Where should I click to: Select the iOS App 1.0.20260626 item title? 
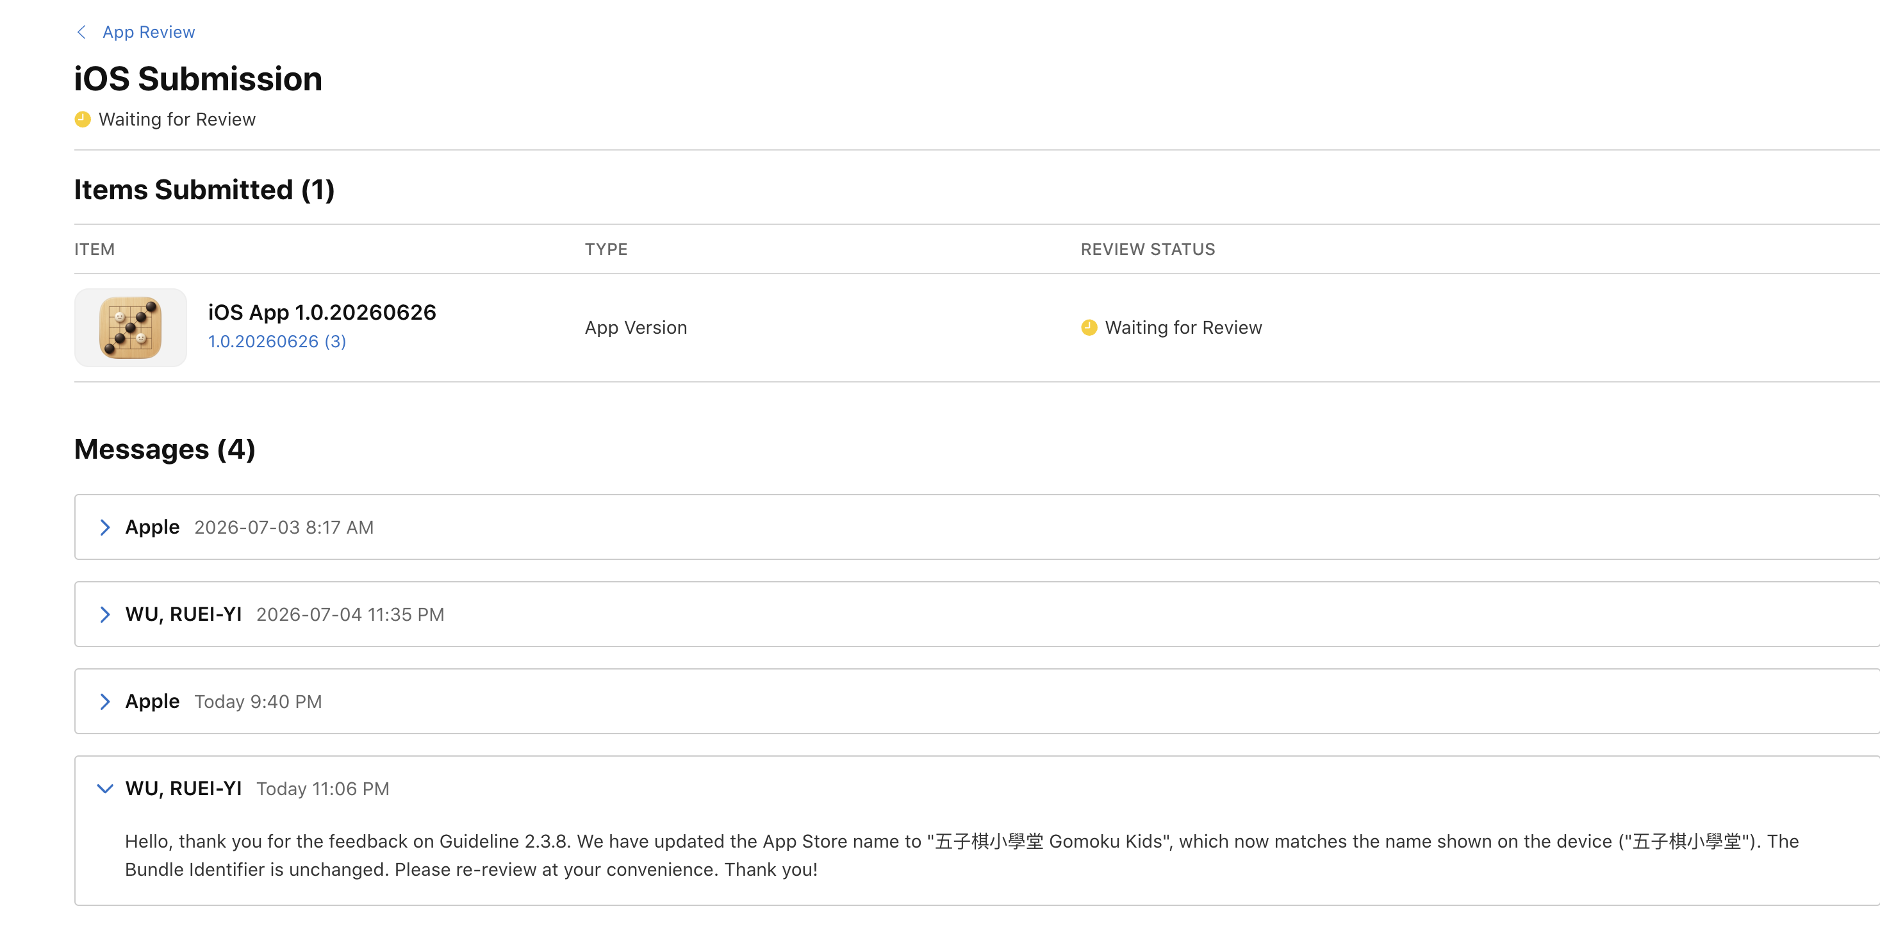click(x=322, y=313)
